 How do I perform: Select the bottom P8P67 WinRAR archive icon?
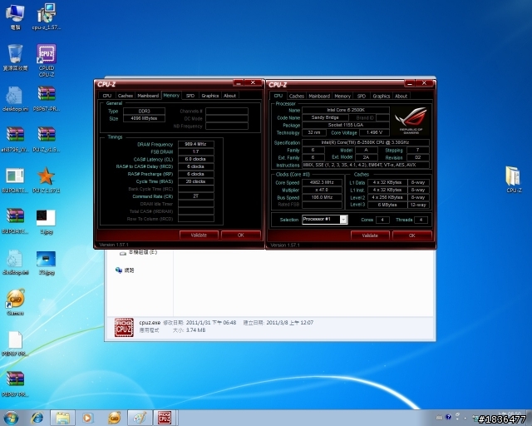[15, 384]
